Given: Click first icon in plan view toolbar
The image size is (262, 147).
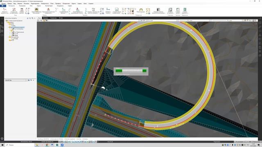Looking at the screenshot, I should (x=38, y=20).
